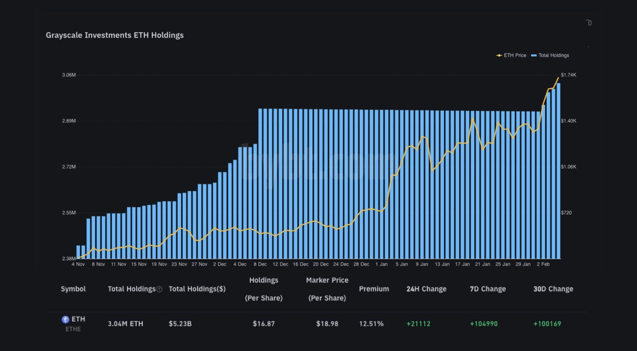Click the 8 Nov date label on the x-axis

[98, 264]
